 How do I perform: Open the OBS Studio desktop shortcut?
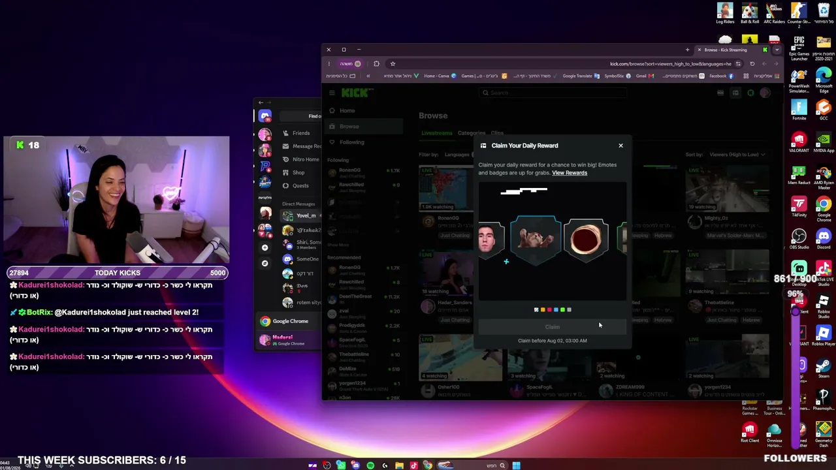tap(799, 238)
